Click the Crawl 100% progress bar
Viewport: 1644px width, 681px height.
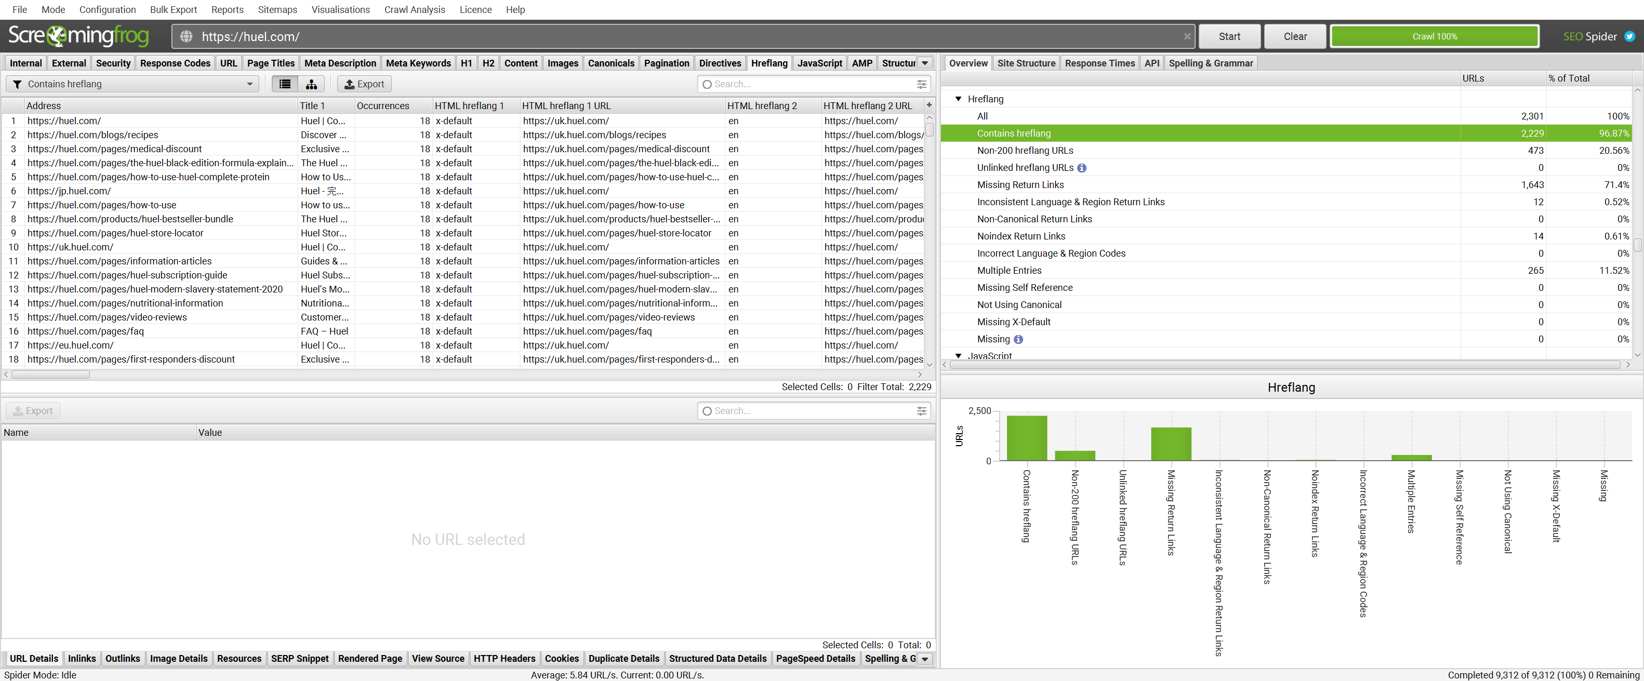[x=1434, y=36]
